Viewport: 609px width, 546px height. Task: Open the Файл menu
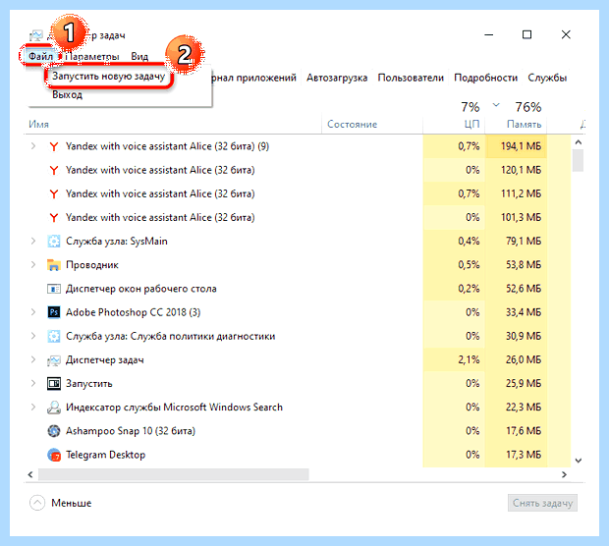[x=41, y=57]
